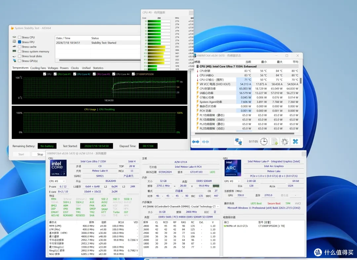
Task: Click the cache chip icon beside Stress cache
Action: (14, 47)
